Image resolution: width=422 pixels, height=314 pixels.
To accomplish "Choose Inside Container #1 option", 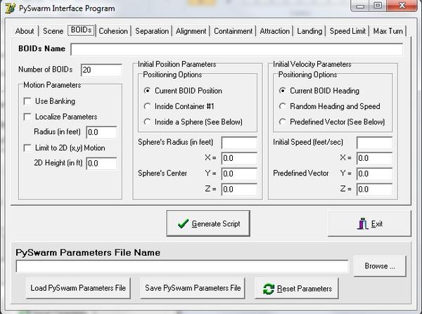I will [x=147, y=106].
